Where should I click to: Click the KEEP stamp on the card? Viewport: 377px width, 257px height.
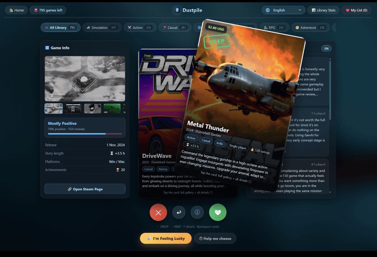(217, 41)
